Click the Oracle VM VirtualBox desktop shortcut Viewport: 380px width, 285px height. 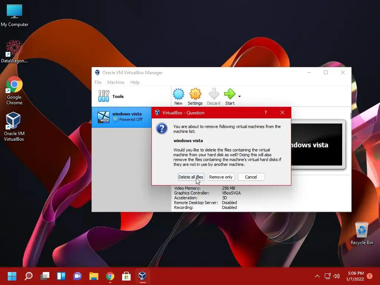pyautogui.click(x=14, y=127)
